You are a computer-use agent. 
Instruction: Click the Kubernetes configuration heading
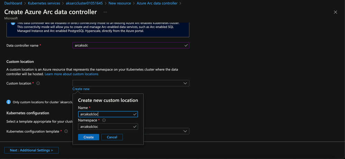point(28,113)
